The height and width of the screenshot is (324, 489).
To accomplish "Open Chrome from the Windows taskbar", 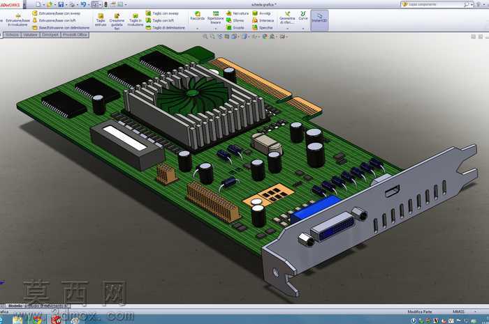I will coord(37,320).
